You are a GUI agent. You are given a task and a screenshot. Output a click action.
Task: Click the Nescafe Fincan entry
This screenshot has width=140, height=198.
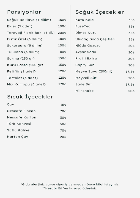(21, 111)
